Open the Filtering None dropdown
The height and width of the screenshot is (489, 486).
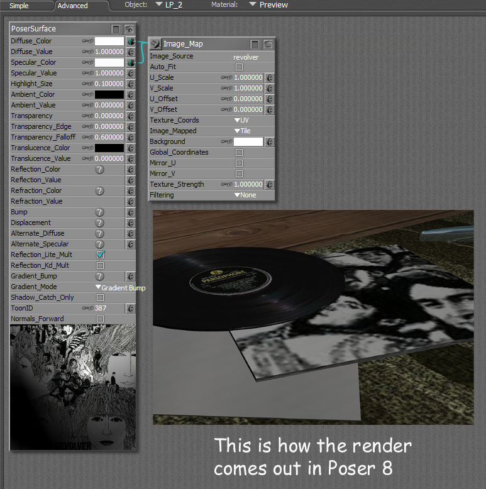point(245,195)
